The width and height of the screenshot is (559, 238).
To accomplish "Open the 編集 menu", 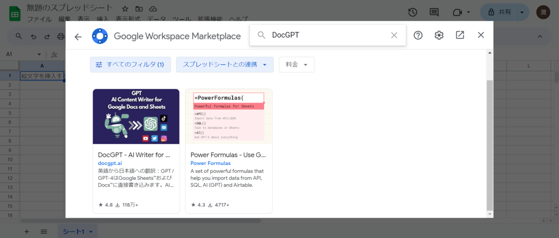I will (x=65, y=20).
